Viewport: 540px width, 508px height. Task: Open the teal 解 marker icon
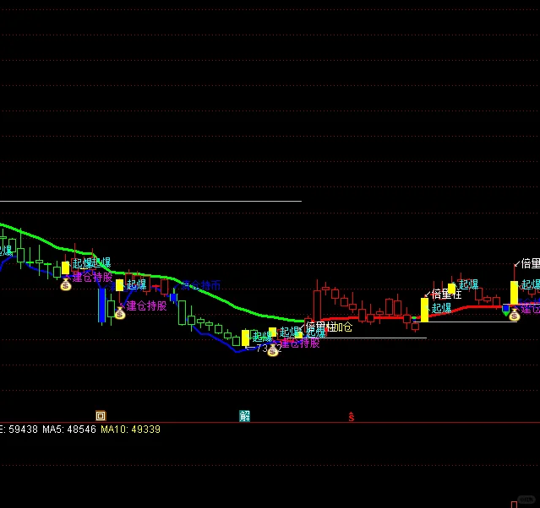click(x=244, y=416)
